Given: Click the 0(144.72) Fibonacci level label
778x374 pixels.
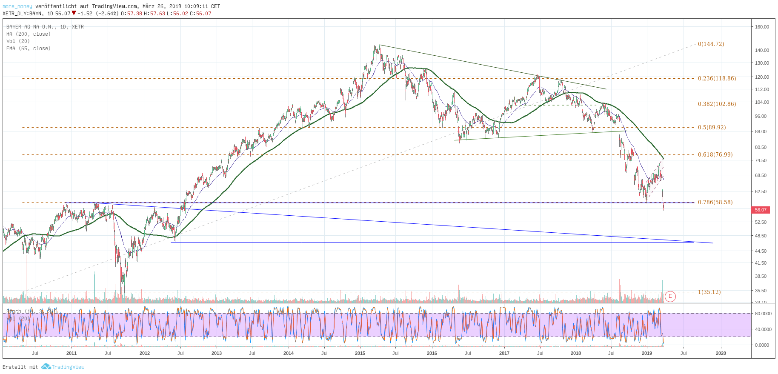Looking at the screenshot, I should [711, 44].
